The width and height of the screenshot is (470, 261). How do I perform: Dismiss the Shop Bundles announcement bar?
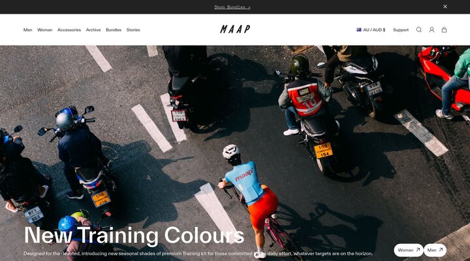pos(445,7)
